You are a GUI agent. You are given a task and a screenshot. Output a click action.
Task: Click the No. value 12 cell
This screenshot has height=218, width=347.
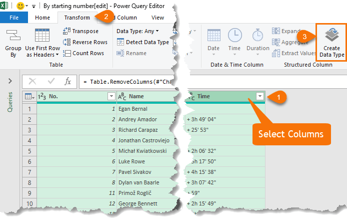[x=76, y=203]
